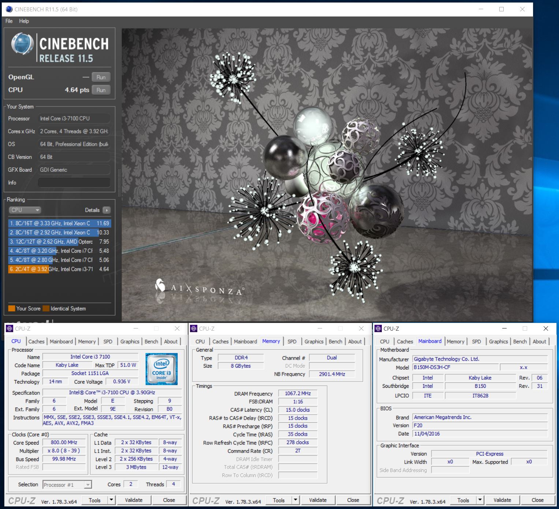Switch to SPD tab in Memory CPU-Z window
Image resolution: width=559 pixels, height=509 pixels.
coord(292,342)
